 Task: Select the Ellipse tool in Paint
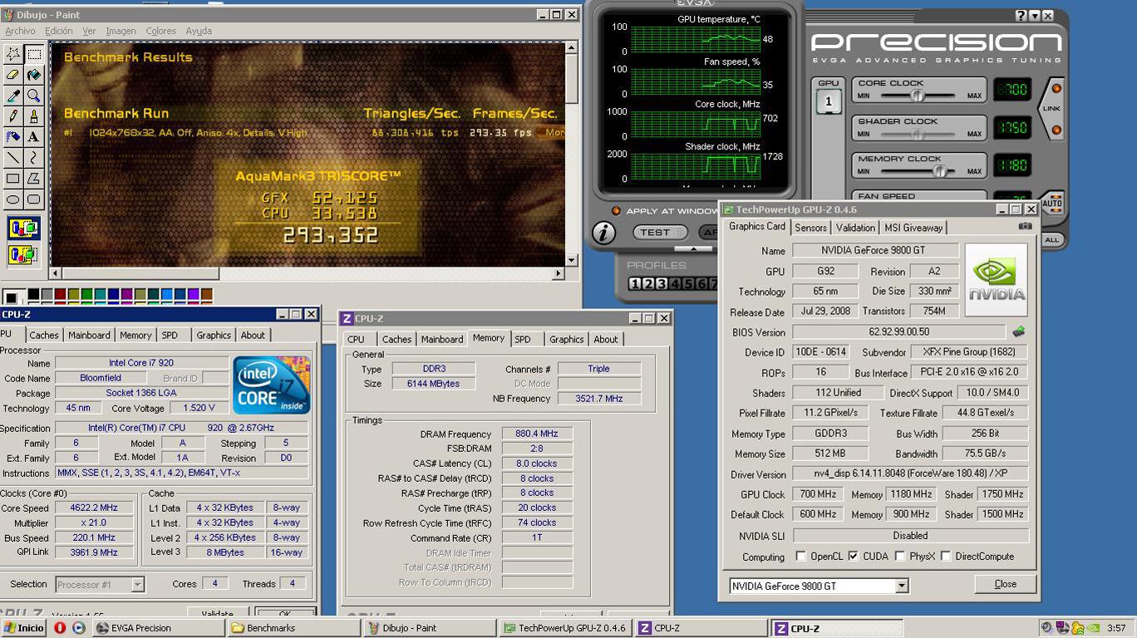pos(13,200)
